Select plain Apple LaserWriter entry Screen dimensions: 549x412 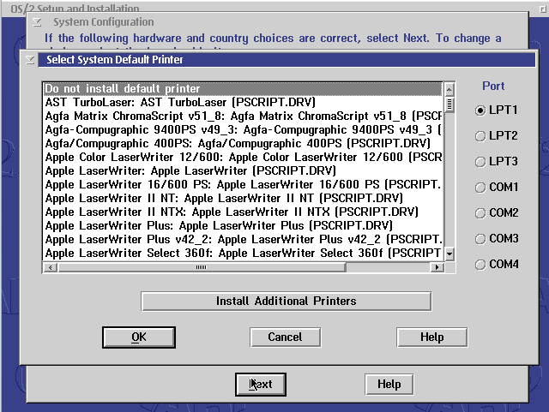click(242, 171)
